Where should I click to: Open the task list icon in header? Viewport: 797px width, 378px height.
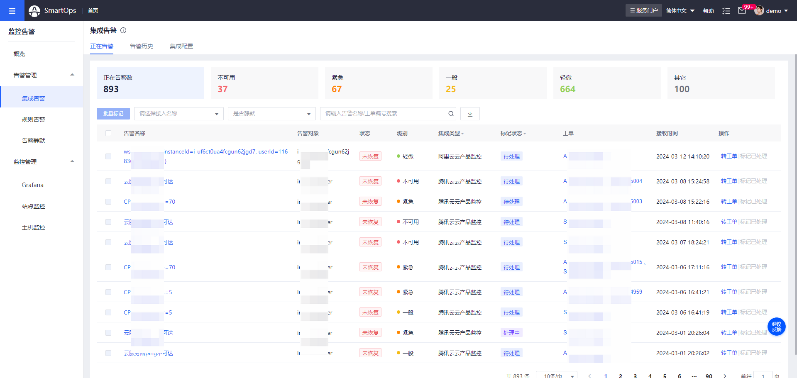click(726, 11)
